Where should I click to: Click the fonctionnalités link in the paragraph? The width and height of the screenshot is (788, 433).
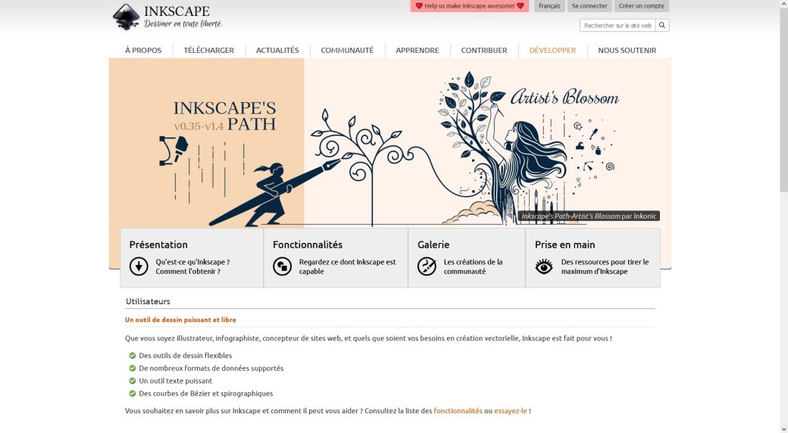(x=458, y=411)
